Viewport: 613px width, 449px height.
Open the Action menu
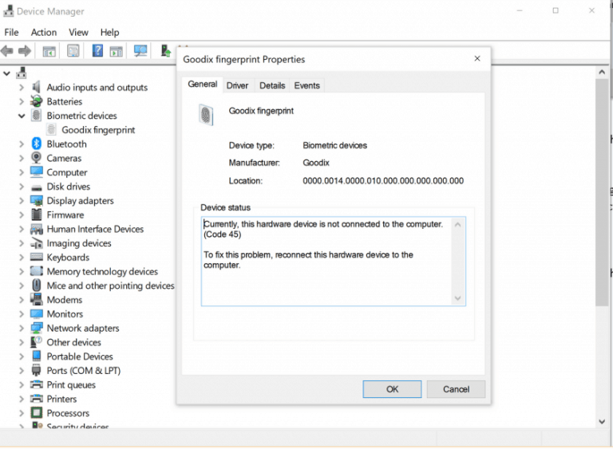point(44,32)
